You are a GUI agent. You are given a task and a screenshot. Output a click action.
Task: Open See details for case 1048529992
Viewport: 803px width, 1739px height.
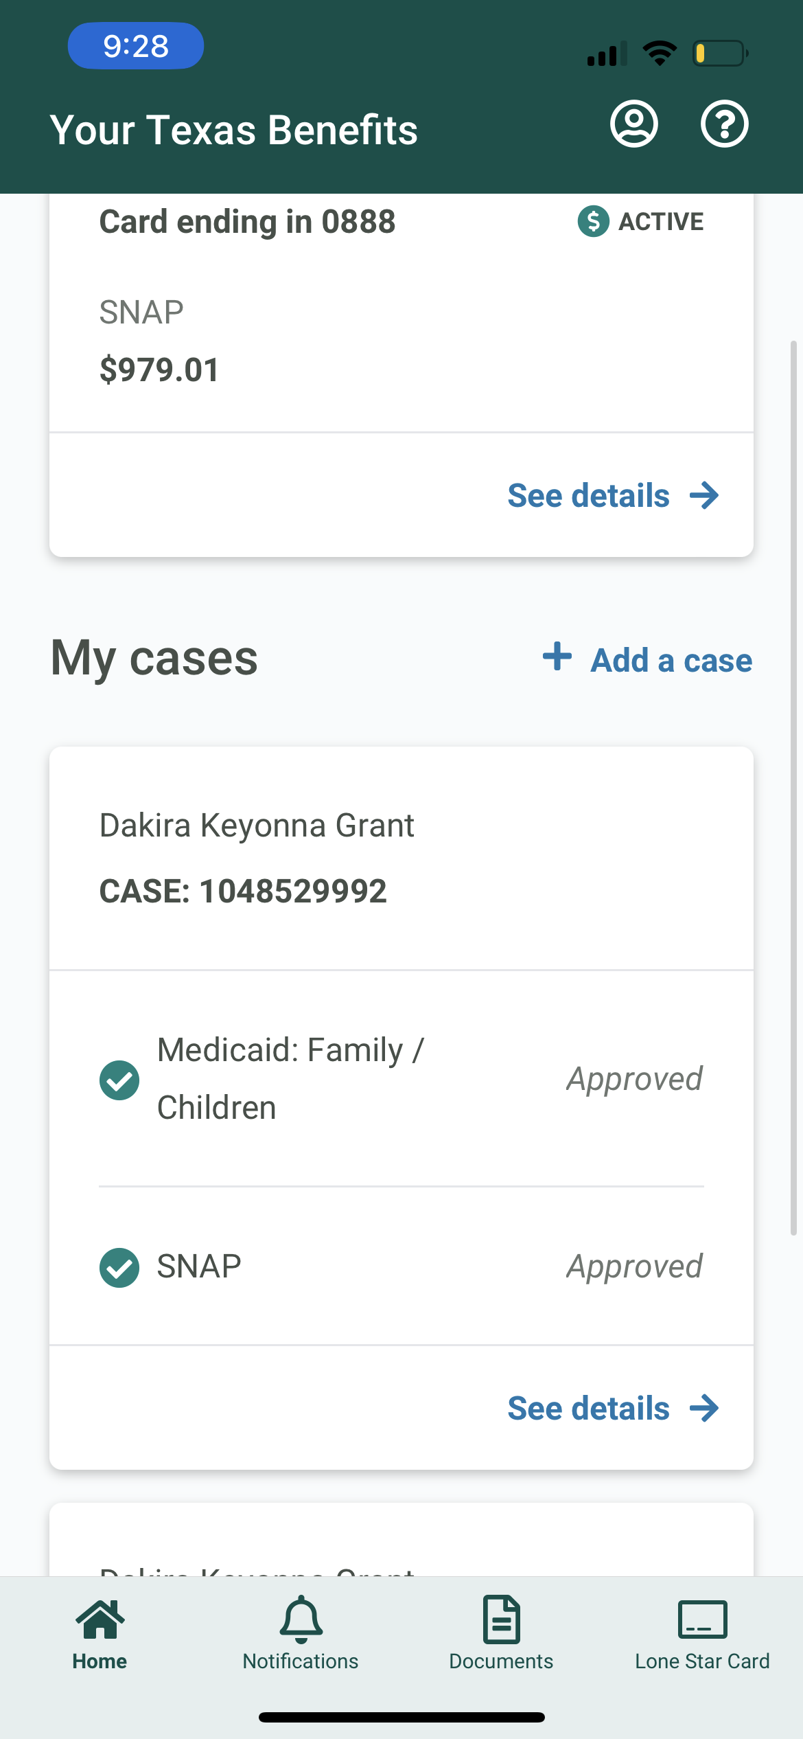click(588, 1408)
